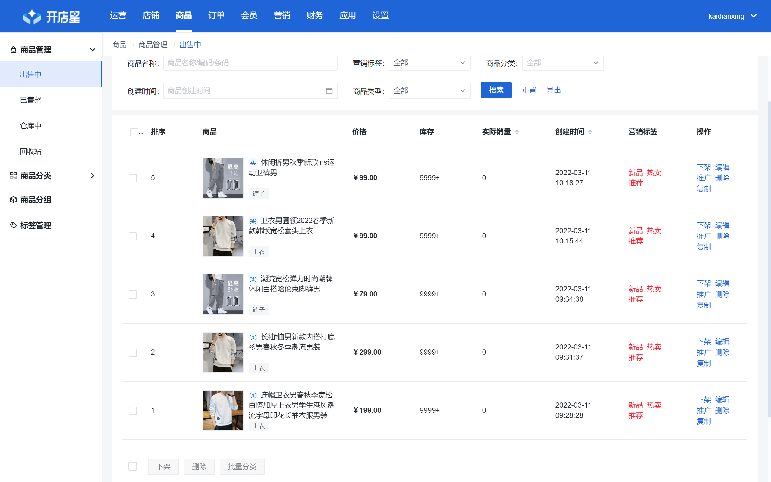Open the kaidianxing account menu arrow
771x482 pixels.
pyautogui.click(x=754, y=16)
